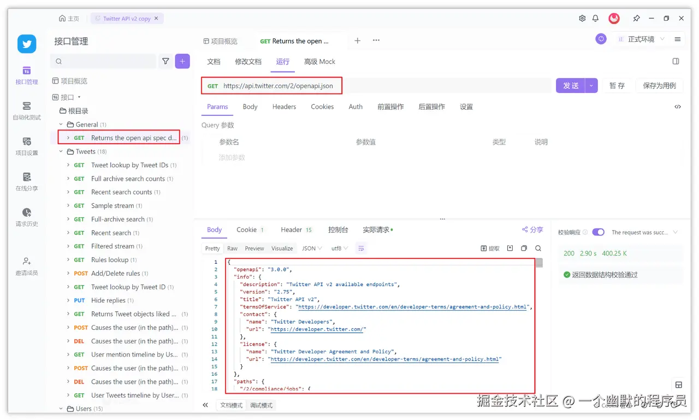Open 在线分享 in the sidebar

click(x=27, y=182)
